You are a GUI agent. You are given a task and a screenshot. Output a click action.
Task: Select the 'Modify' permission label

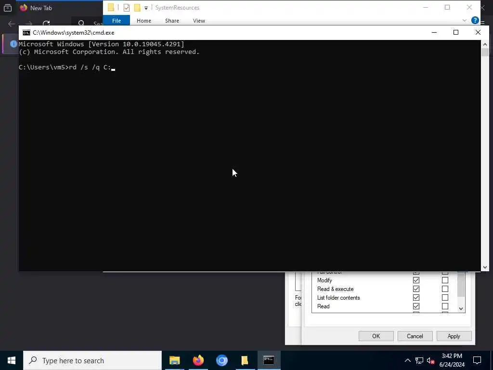pos(324,280)
